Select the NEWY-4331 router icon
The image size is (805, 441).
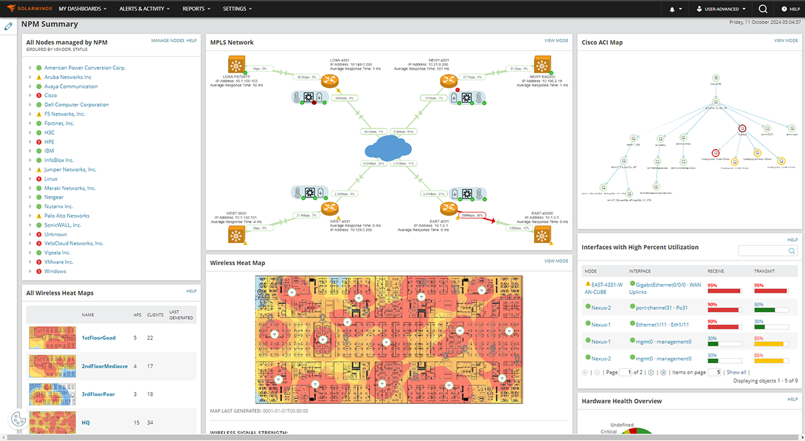(x=448, y=81)
